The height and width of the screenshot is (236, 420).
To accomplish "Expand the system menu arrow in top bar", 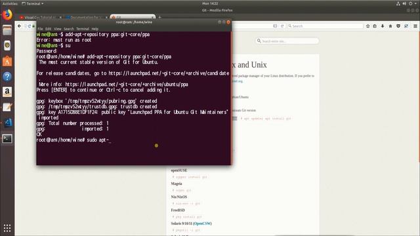I will pos(416,3).
